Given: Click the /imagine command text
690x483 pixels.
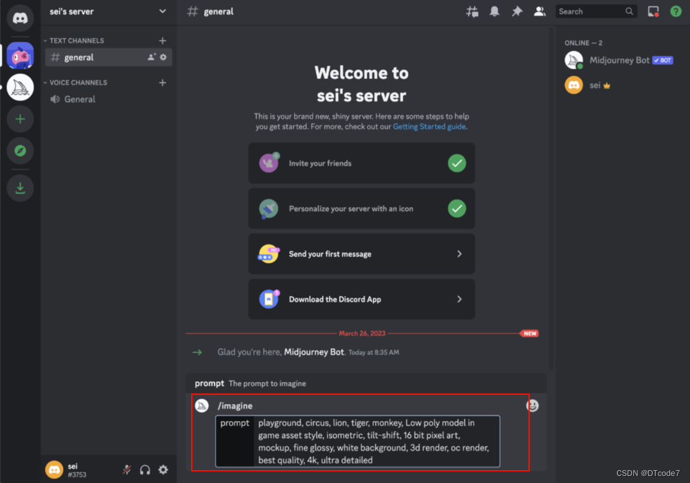Looking at the screenshot, I should [x=235, y=406].
